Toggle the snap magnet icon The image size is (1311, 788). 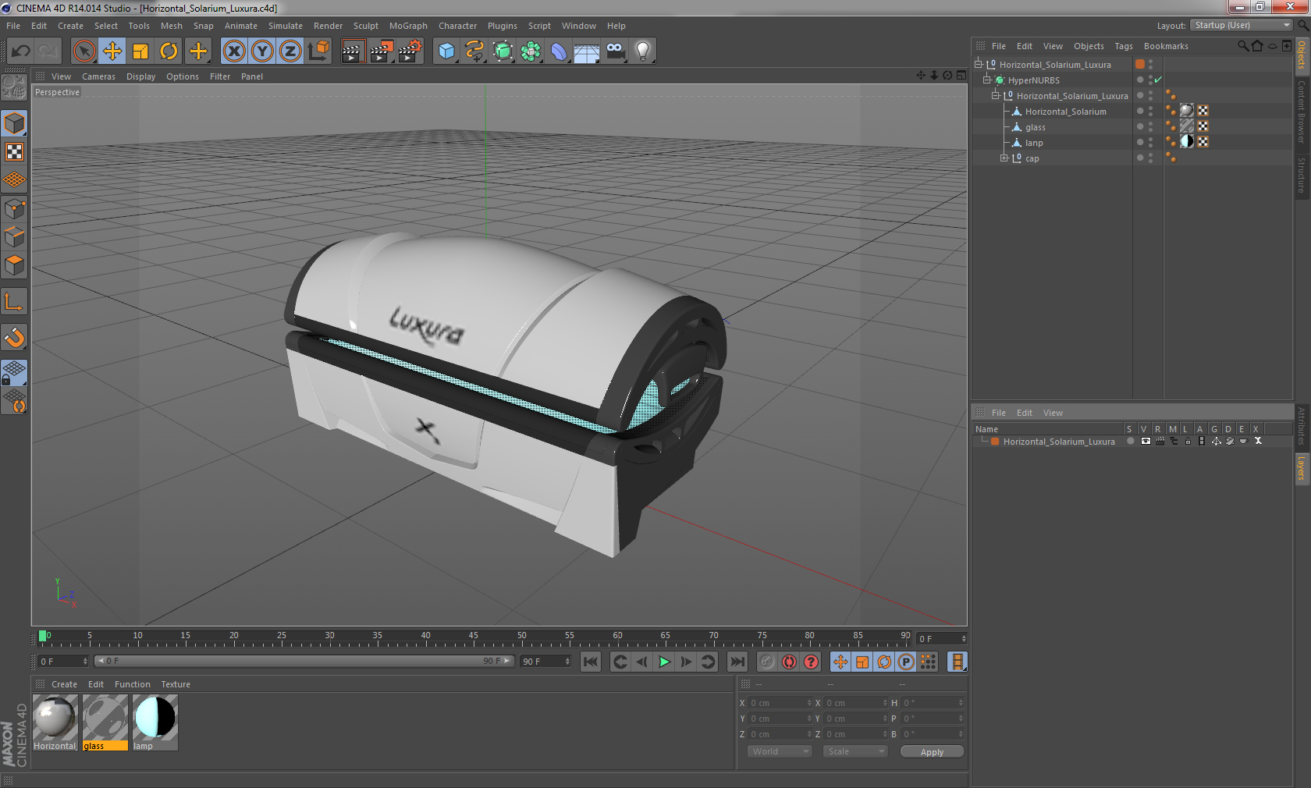15,337
